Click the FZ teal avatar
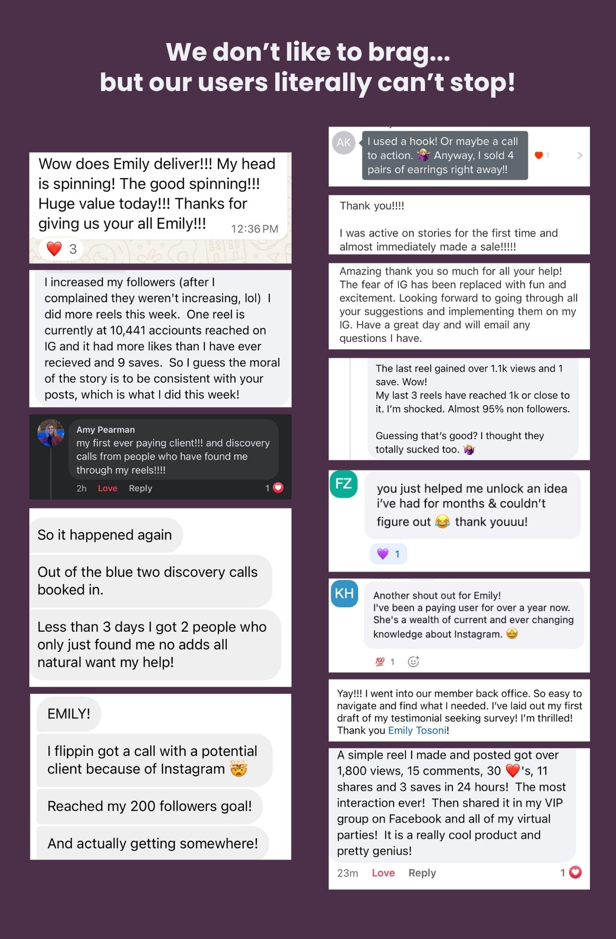Viewport: 616px width, 939px height. tap(344, 484)
